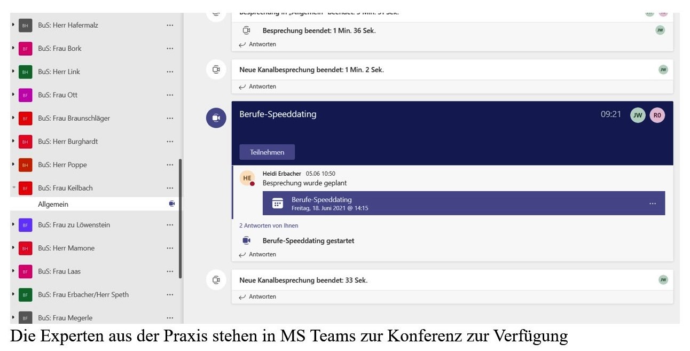The height and width of the screenshot is (351, 690).
Task: Click JW avatar on the 1 Min. 2 Sek. meeting
Action: click(x=663, y=69)
